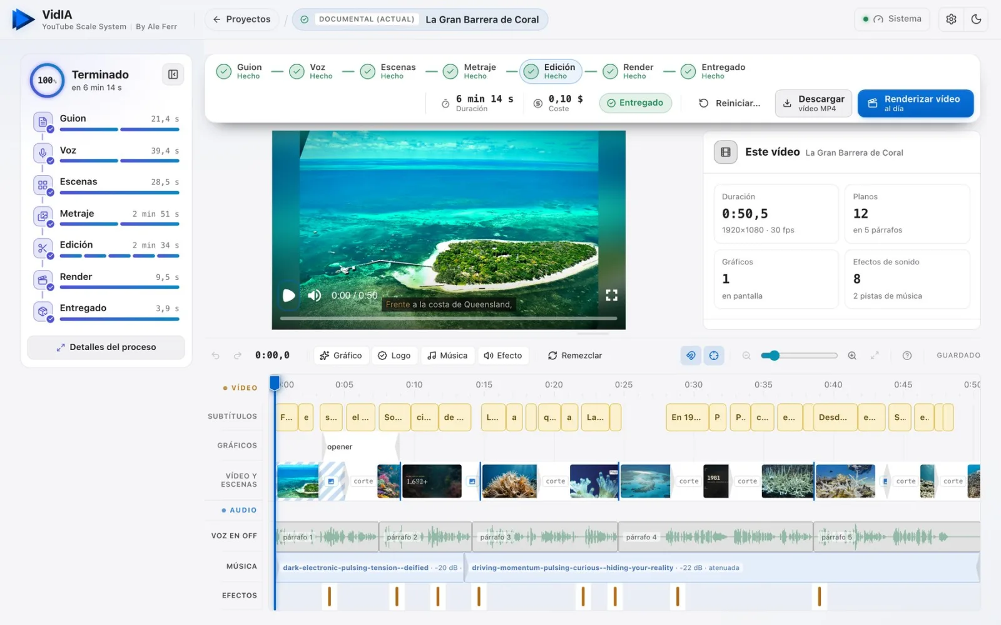Click Renderizar vídeo button
Viewport: 1001px width, 625px height.
(915, 103)
